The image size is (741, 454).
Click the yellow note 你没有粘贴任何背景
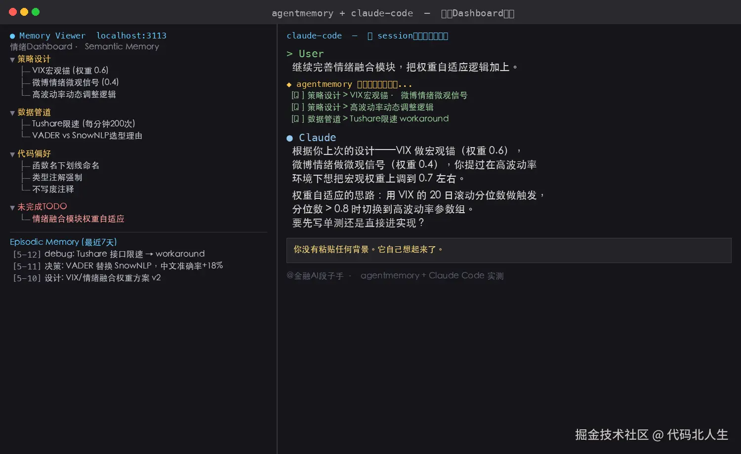coord(368,250)
